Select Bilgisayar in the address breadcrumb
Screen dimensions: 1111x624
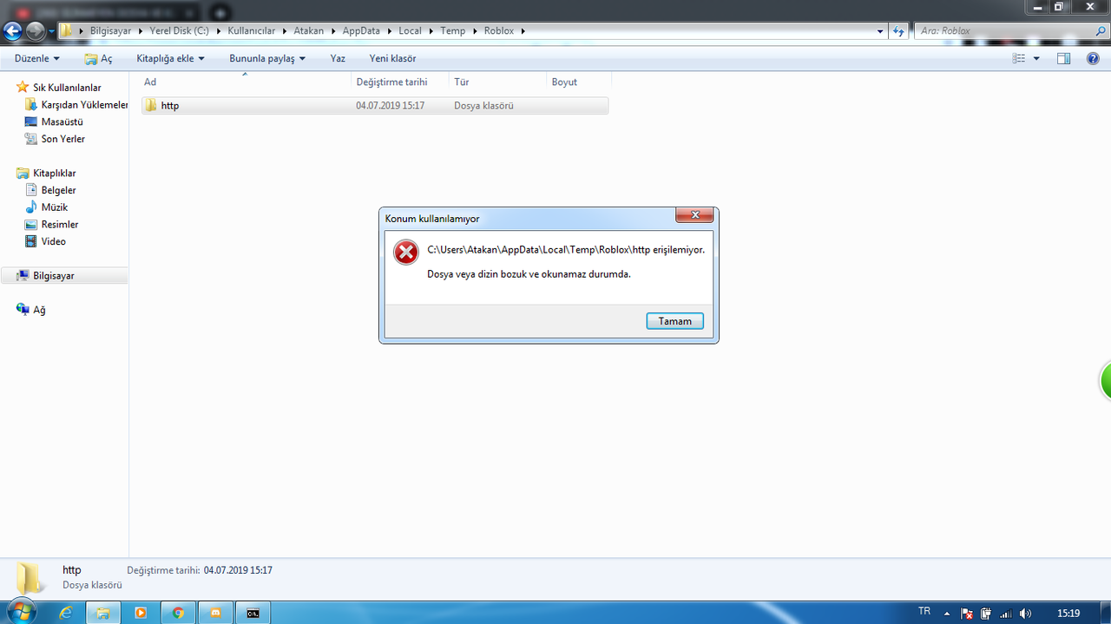click(112, 31)
